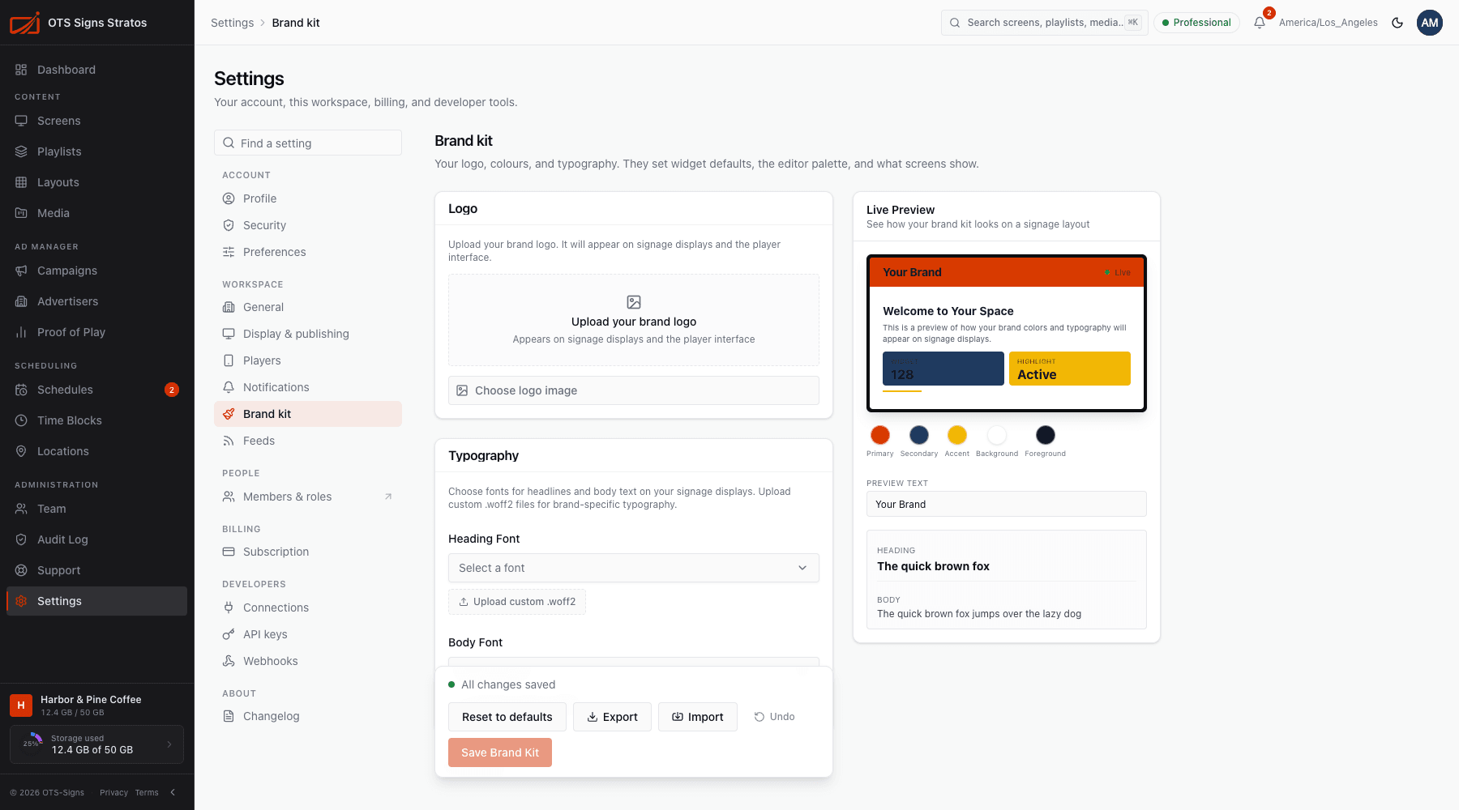Open the Heading Font dropdown

point(634,568)
